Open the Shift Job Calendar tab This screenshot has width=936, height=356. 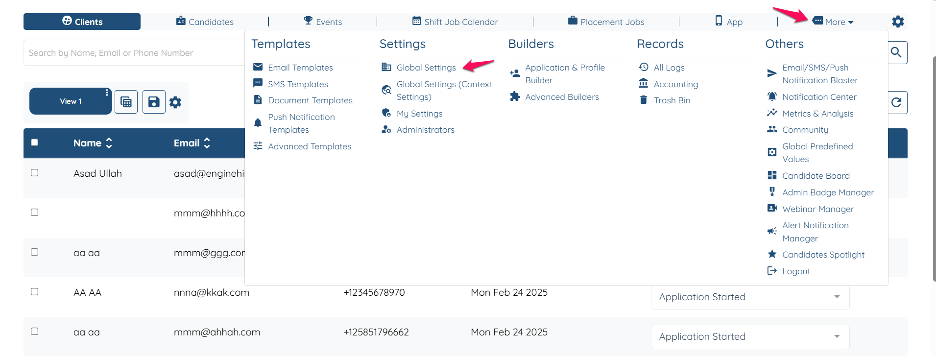click(x=455, y=22)
